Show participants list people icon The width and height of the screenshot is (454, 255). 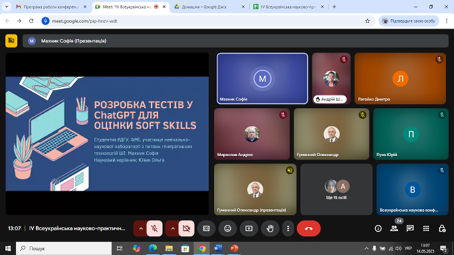coord(394,228)
